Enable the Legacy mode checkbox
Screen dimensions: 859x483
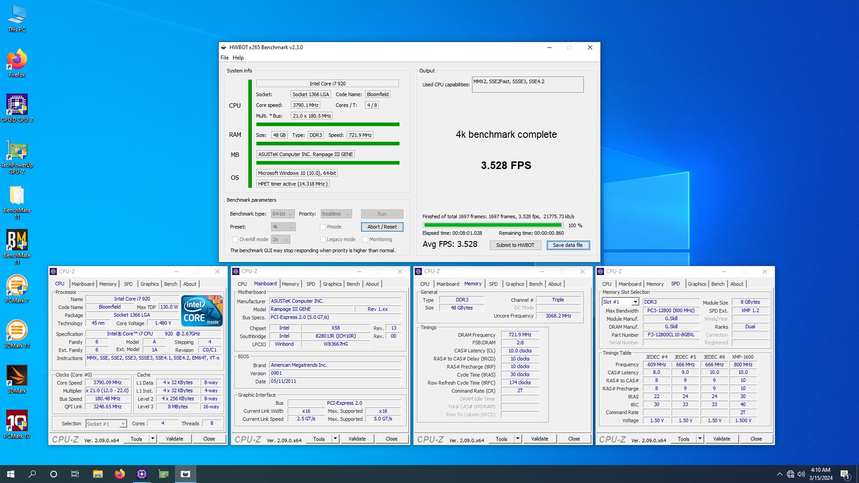[323, 240]
